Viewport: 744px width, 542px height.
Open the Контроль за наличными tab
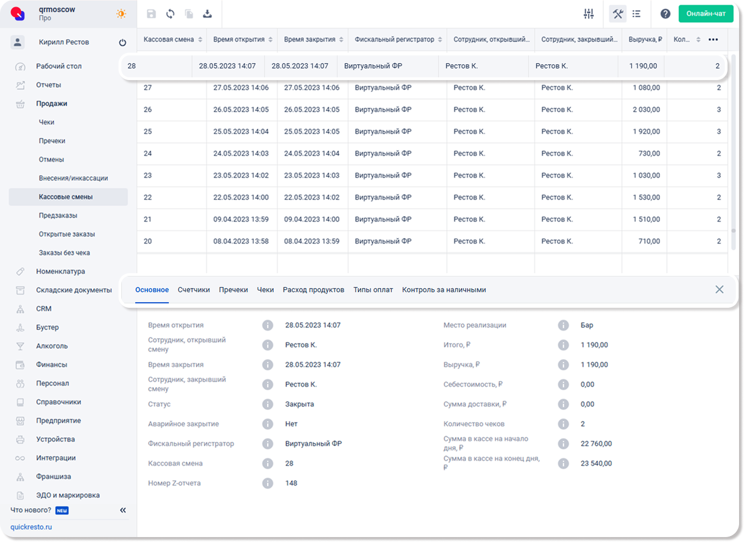(444, 290)
